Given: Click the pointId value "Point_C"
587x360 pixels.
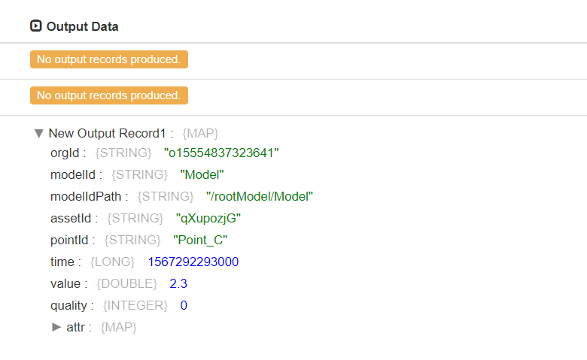Looking at the screenshot, I should (199, 240).
